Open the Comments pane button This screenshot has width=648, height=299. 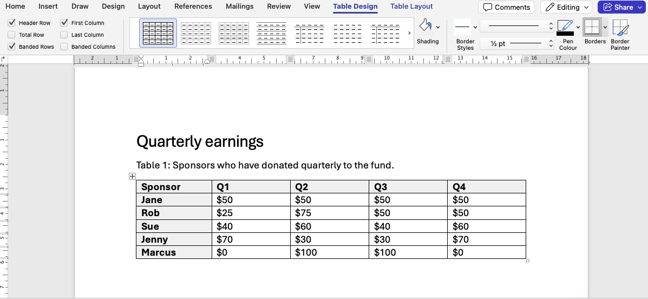pyautogui.click(x=506, y=7)
